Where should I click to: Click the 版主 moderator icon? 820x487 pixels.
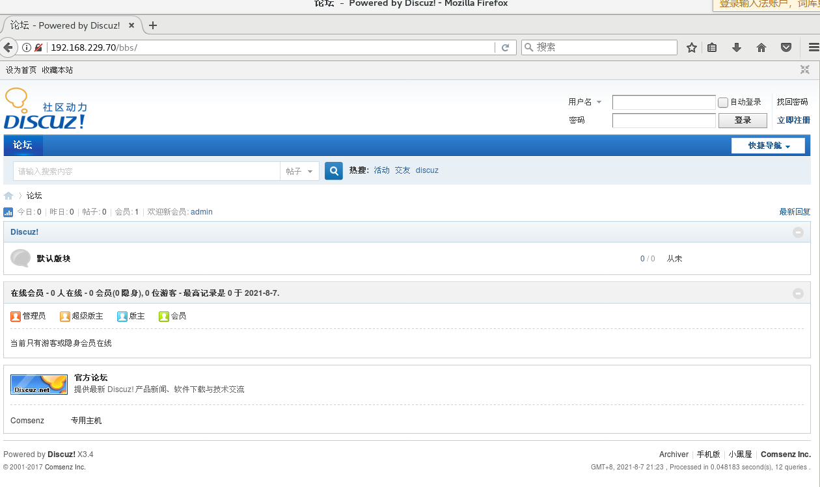click(122, 316)
